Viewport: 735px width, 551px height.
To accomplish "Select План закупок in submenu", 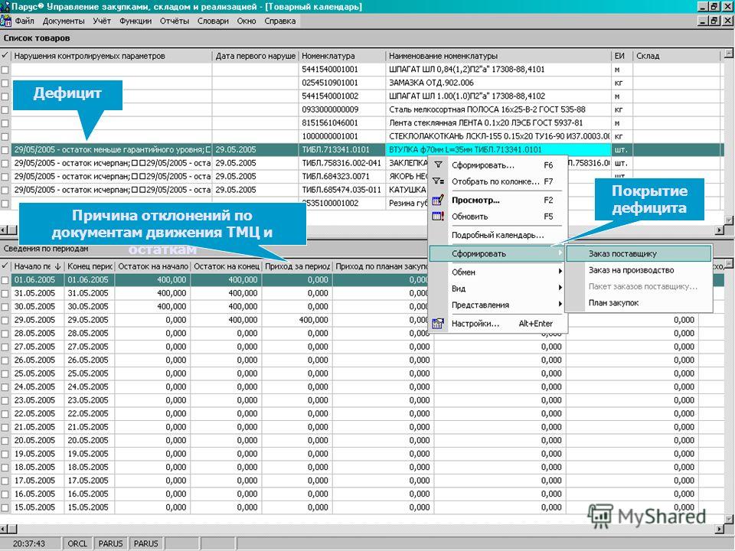I will (x=639, y=303).
